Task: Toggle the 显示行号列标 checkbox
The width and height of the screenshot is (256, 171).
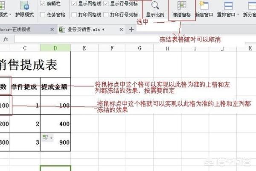Action: pos(106,3)
